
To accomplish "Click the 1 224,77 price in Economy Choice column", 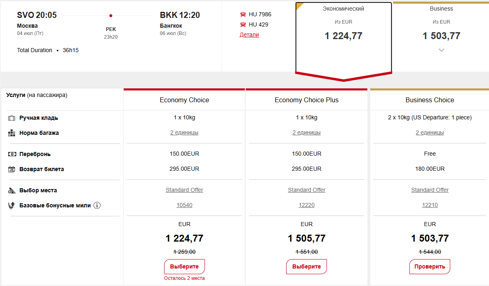I will click(x=184, y=238).
